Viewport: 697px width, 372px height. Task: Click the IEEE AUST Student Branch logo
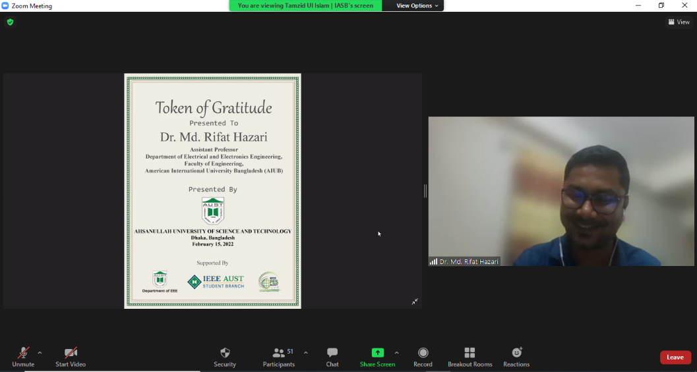tap(216, 282)
